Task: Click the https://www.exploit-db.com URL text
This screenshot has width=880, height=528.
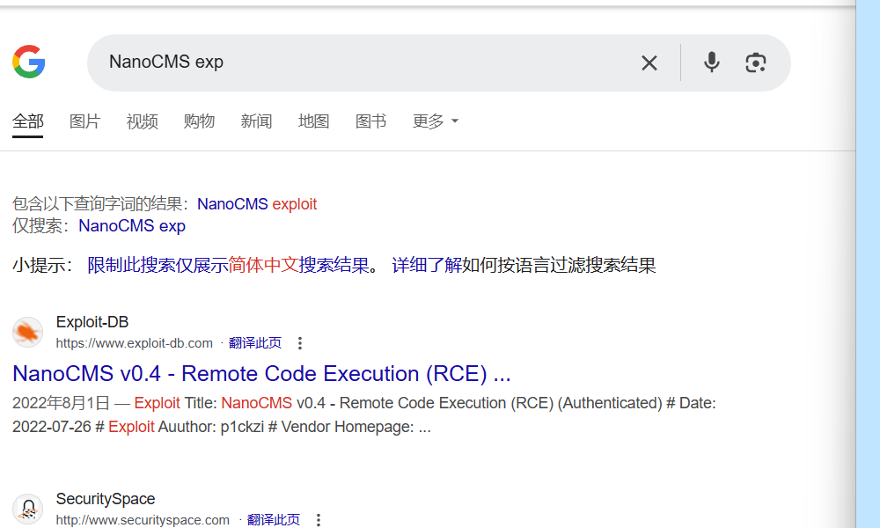Action: click(134, 343)
